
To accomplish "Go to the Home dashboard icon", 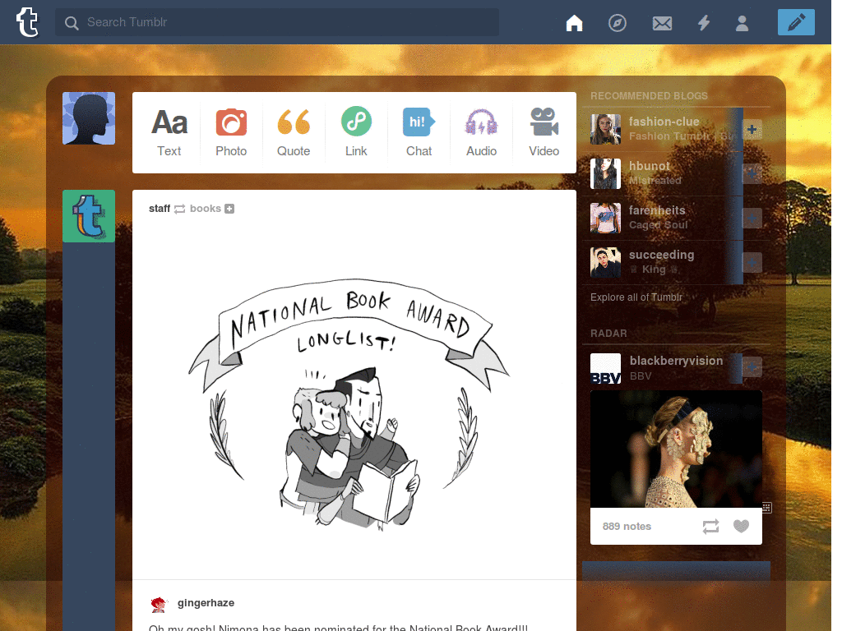I will click(574, 22).
